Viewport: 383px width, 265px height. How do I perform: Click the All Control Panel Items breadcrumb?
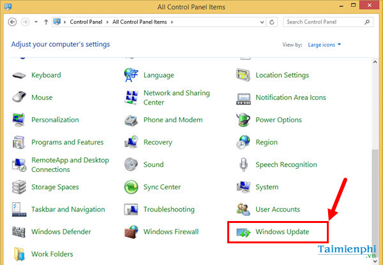[139, 22]
